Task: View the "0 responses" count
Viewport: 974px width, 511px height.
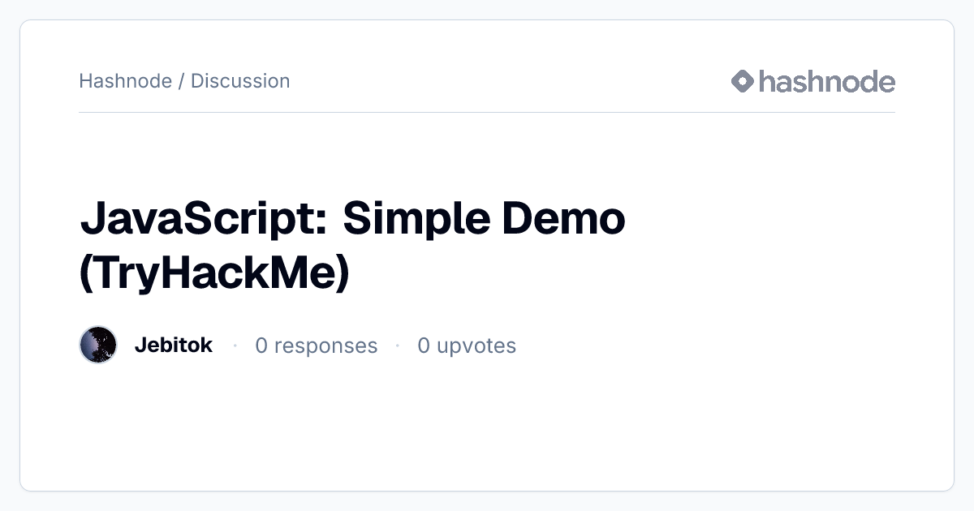Action: pyautogui.click(x=317, y=346)
